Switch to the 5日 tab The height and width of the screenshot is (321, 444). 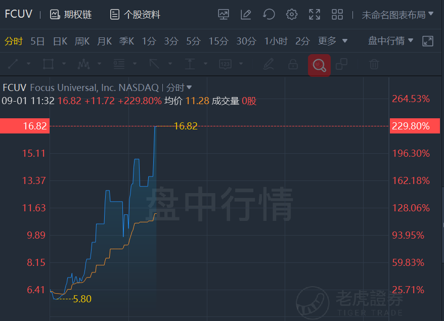[x=37, y=41]
